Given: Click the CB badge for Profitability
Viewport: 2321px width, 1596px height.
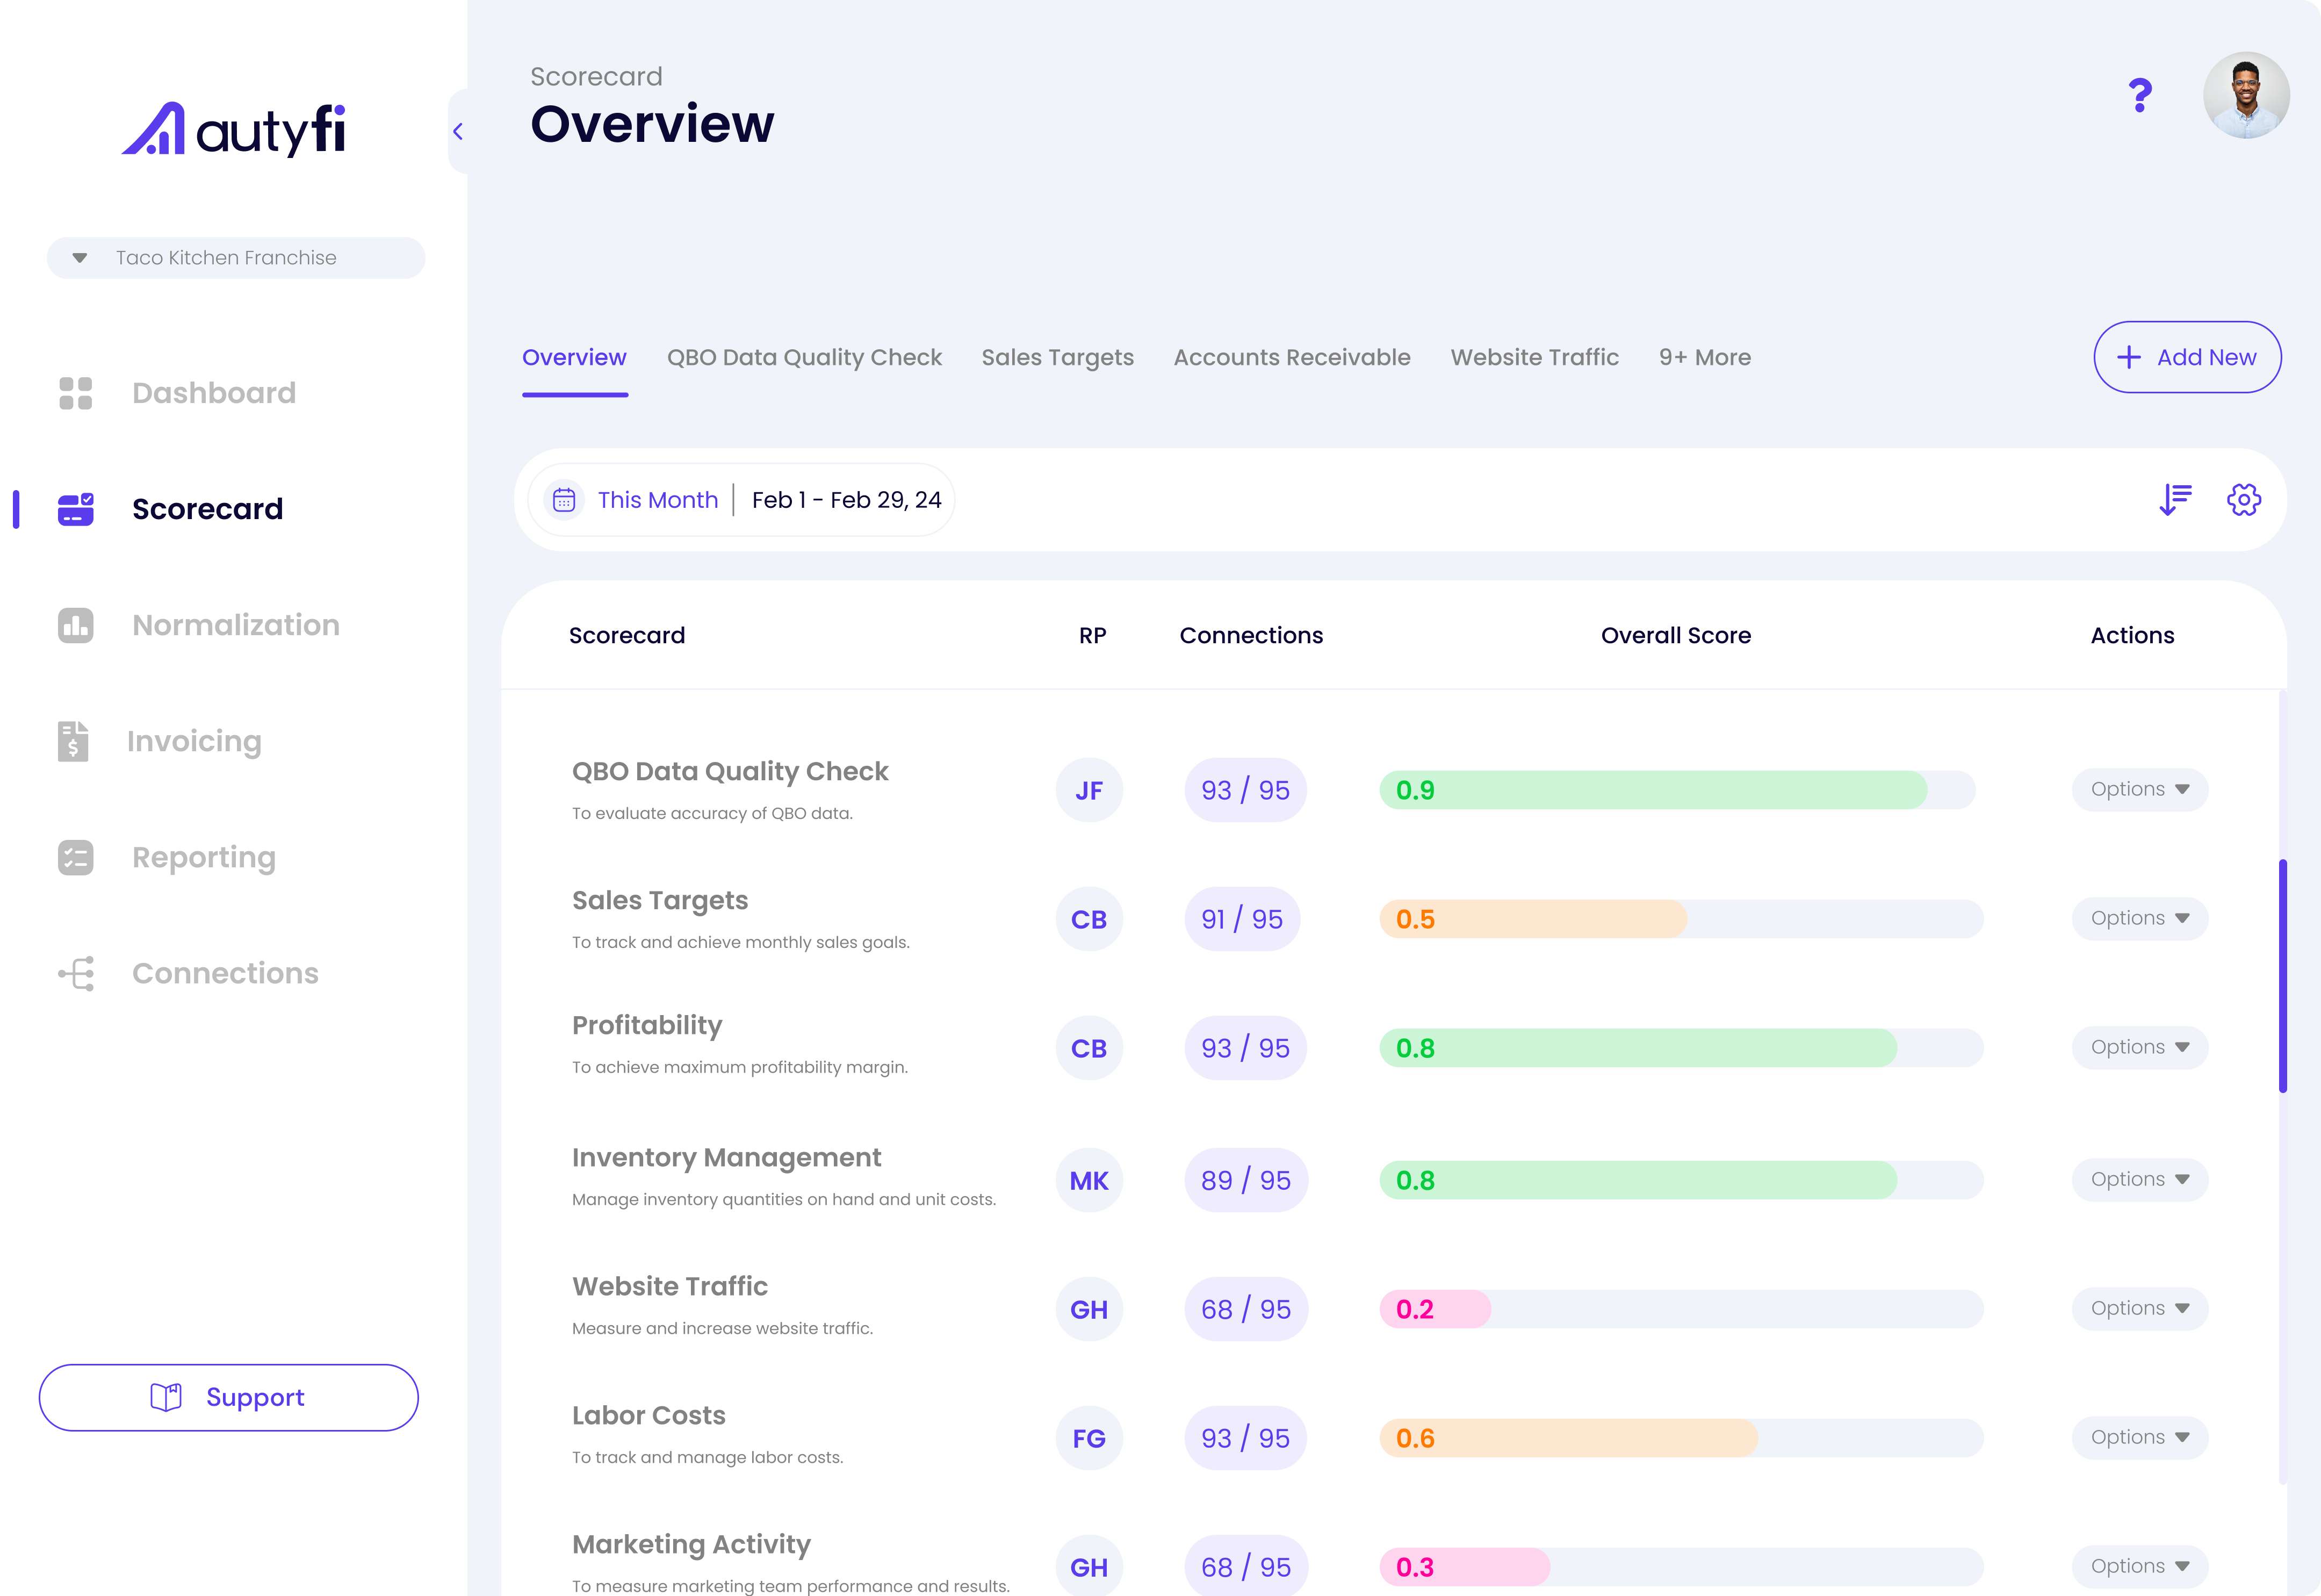Looking at the screenshot, I should (x=1089, y=1048).
